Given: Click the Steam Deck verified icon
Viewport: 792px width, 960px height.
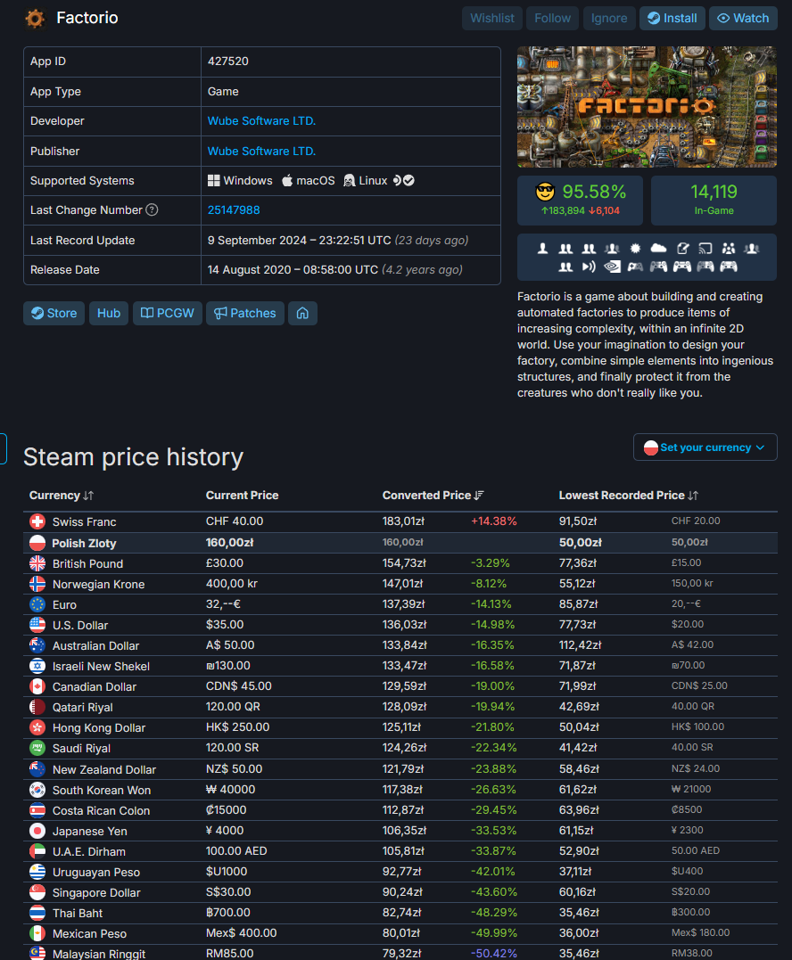Looking at the screenshot, I should click(404, 181).
